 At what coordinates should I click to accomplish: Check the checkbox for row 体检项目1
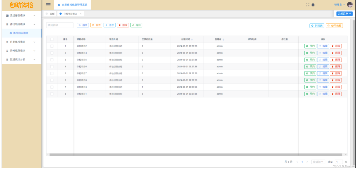(x=52, y=94)
